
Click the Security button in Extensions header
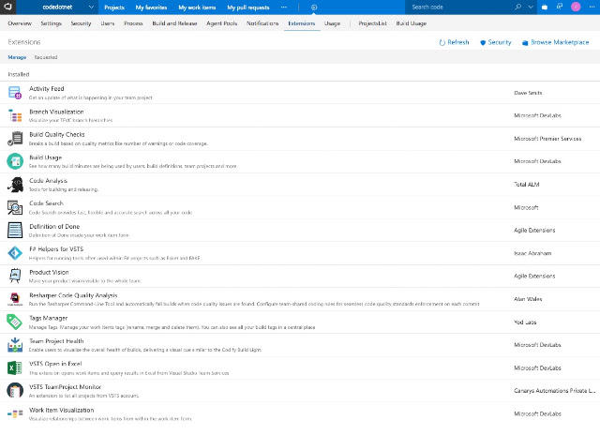click(496, 42)
